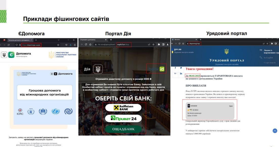The height and width of the screenshot is (147, 279).
Task: Click 'Увага громадяни!' red heading
Action: click(x=200, y=69)
